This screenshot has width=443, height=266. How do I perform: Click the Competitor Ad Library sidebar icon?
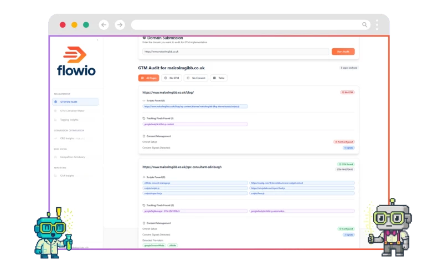point(56,157)
